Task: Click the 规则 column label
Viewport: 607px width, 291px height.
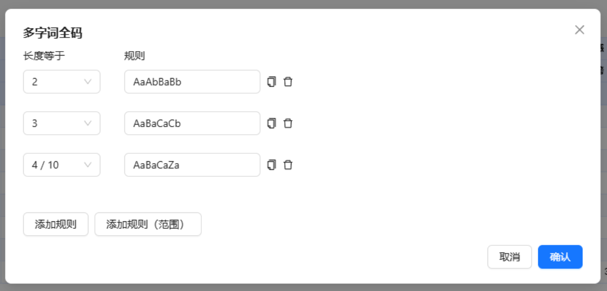Action: coord(135,56)
